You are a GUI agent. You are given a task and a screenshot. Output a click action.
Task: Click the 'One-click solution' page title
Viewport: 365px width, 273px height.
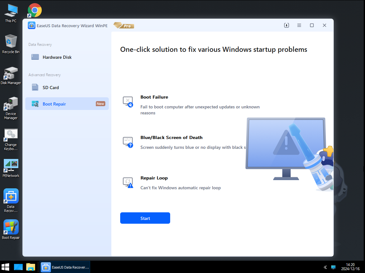tap(214, 50)
